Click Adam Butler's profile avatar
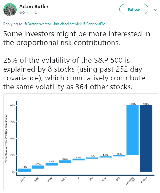Image resolution: width=160 pixels, height=193 pixels. point(10,10)
